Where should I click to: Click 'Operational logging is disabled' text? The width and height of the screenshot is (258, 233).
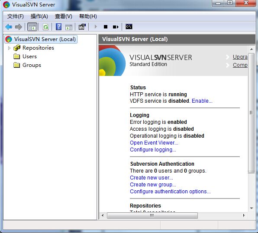[167, 136]
